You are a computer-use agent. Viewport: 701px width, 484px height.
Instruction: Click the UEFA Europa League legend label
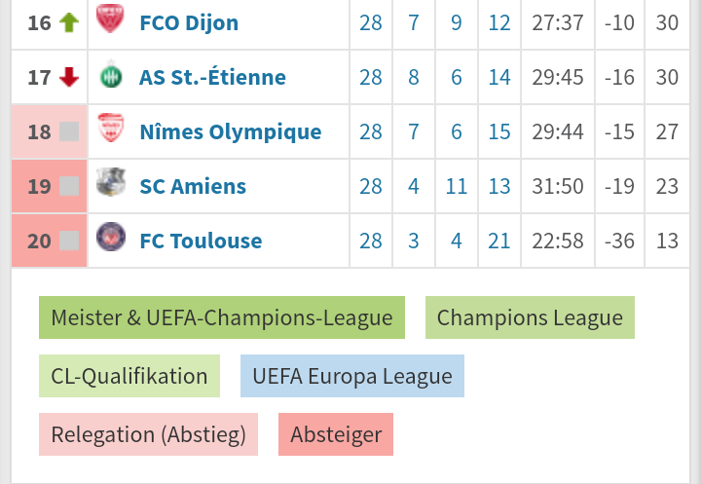pyautogui.click(x=352, y=376)
